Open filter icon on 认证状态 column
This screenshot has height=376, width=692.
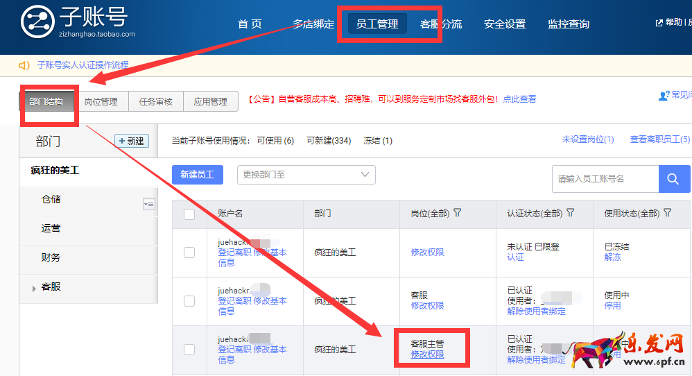570,214
